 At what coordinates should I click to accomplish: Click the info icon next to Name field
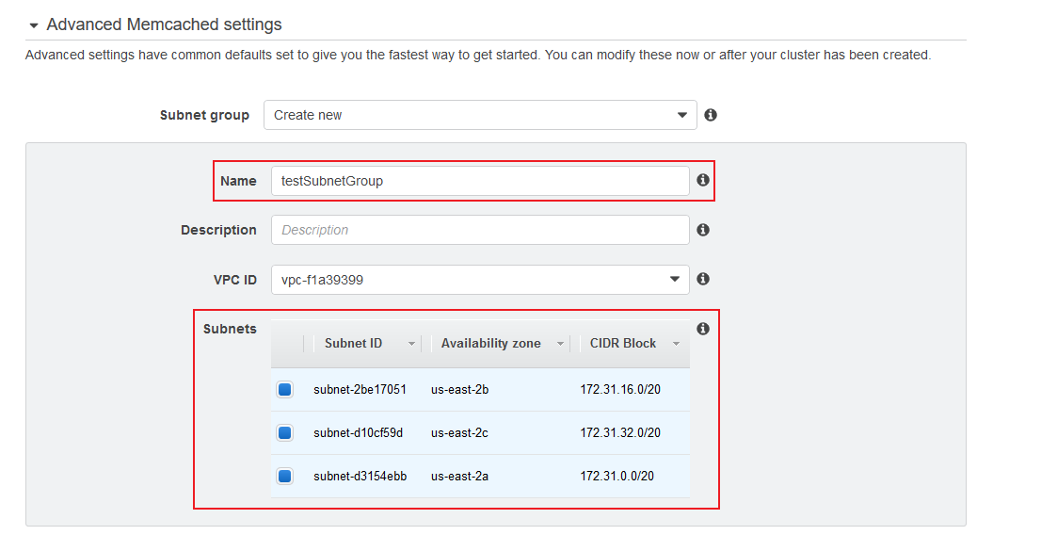click(x=703, y=180)
